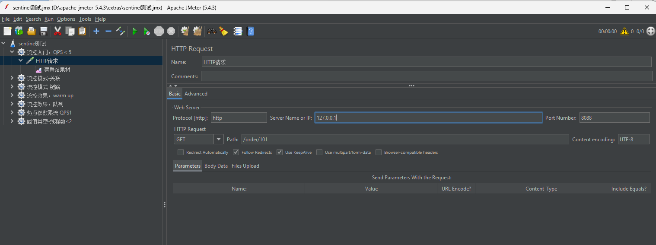656x245 pixels.
Task: Click the Path field /order/101
Action: [405, 139]
